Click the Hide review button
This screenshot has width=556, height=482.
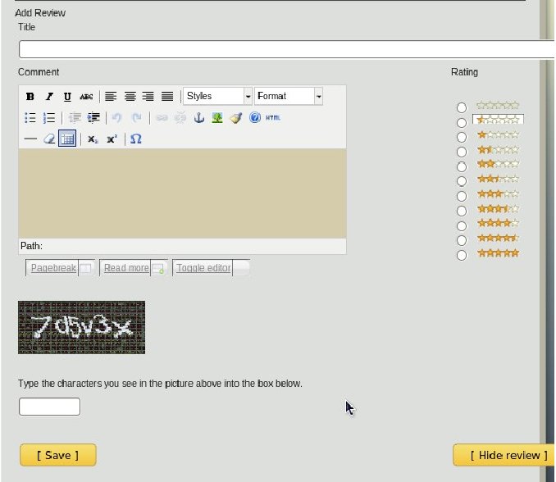(x=504, y=455)
